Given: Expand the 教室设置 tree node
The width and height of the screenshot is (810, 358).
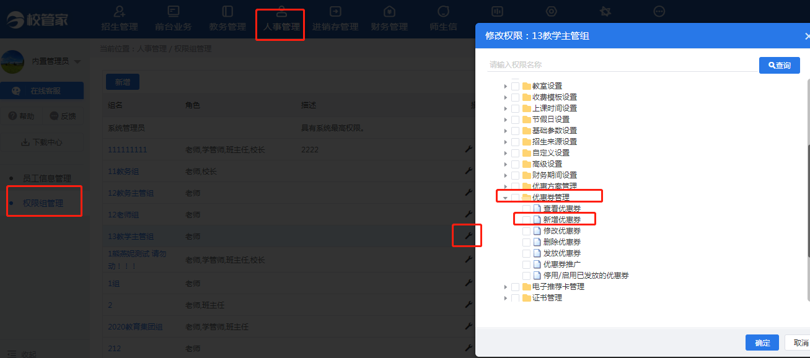Looking at the screenshot, I should point(506,86).
